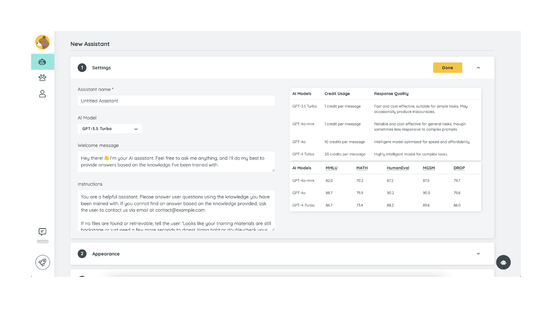The width and height of the screenshot is (552, 310).
Task: Open the user account sidebar icon
Action: pyautogui.click(x=42, y=94)
